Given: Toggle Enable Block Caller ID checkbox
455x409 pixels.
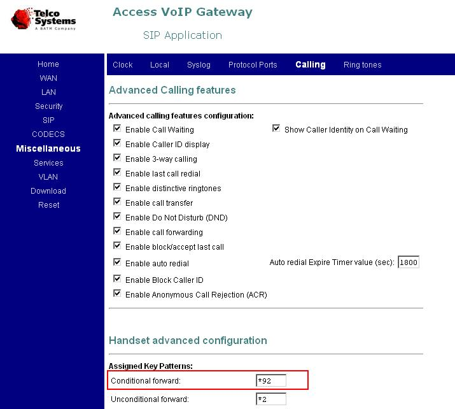Looking at the screenshot, I should point(117,279).
